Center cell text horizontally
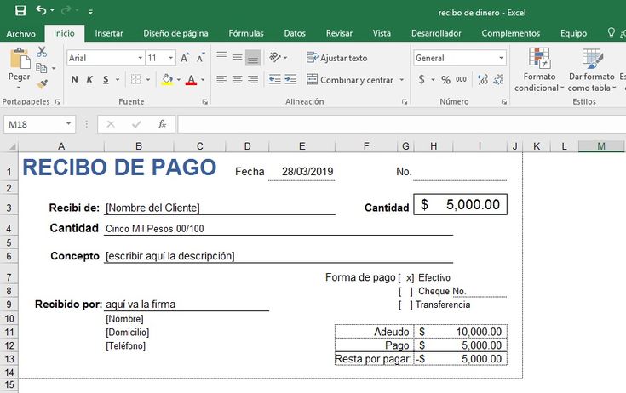Screen dimensions: 626x393 click(x=237, y=80)
